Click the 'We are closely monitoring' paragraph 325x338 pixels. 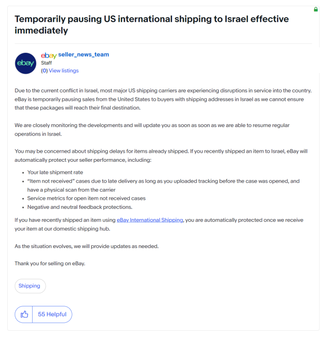click(152, 130)
